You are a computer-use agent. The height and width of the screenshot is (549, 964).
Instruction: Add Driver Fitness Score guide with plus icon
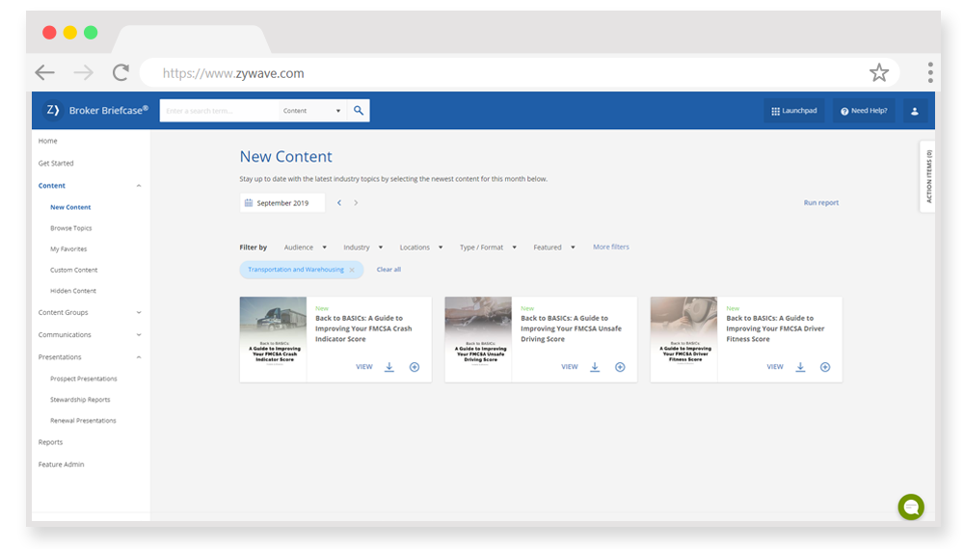[x=825, y=367]
